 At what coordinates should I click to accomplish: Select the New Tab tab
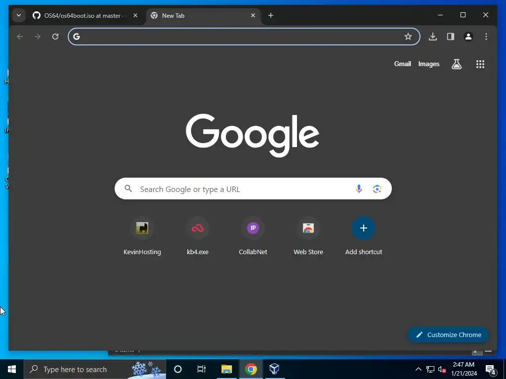(x=203, y=15)
